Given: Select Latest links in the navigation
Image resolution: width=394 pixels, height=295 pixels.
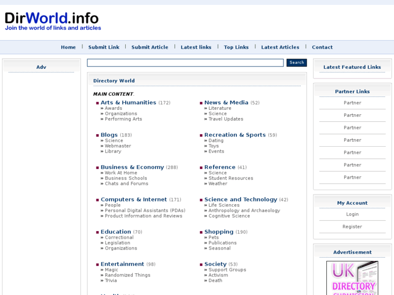Looking at the screenshot, I should (x=196, y=47).
